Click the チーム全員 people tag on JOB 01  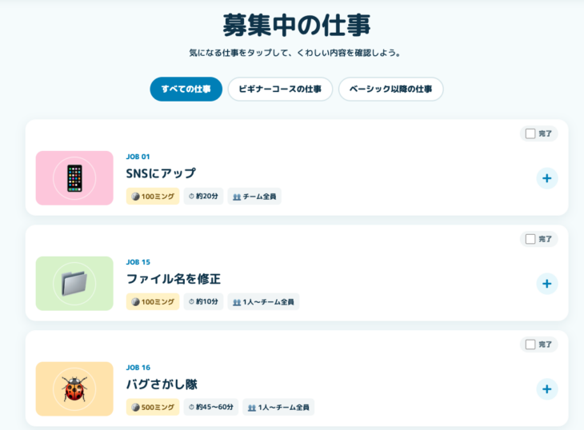pos(254,197)
